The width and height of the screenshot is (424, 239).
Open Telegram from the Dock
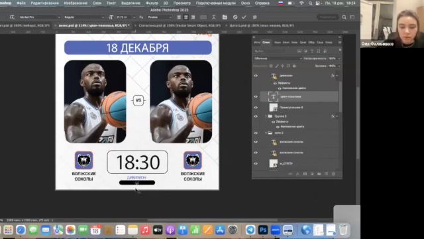(250, 230)
